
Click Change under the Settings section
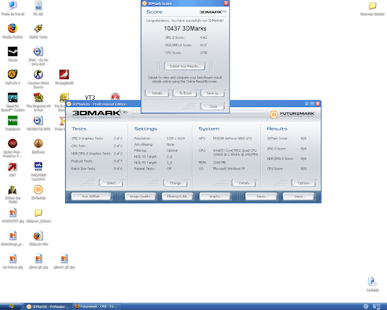[176, 183]
